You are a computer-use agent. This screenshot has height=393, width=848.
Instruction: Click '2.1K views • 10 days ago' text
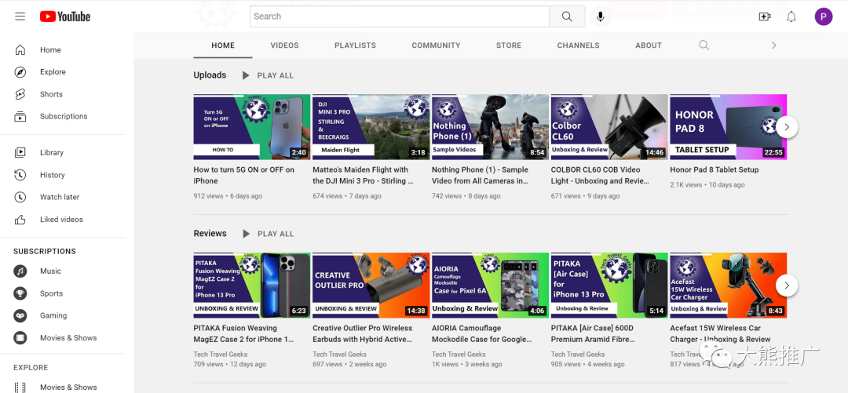tap(707, 185)
